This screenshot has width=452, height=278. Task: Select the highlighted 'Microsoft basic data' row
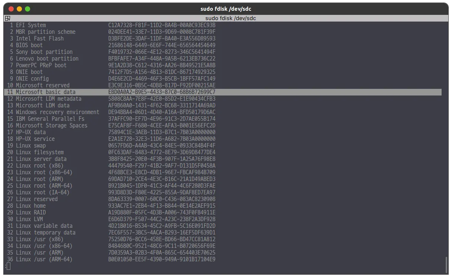click(223, 92)
